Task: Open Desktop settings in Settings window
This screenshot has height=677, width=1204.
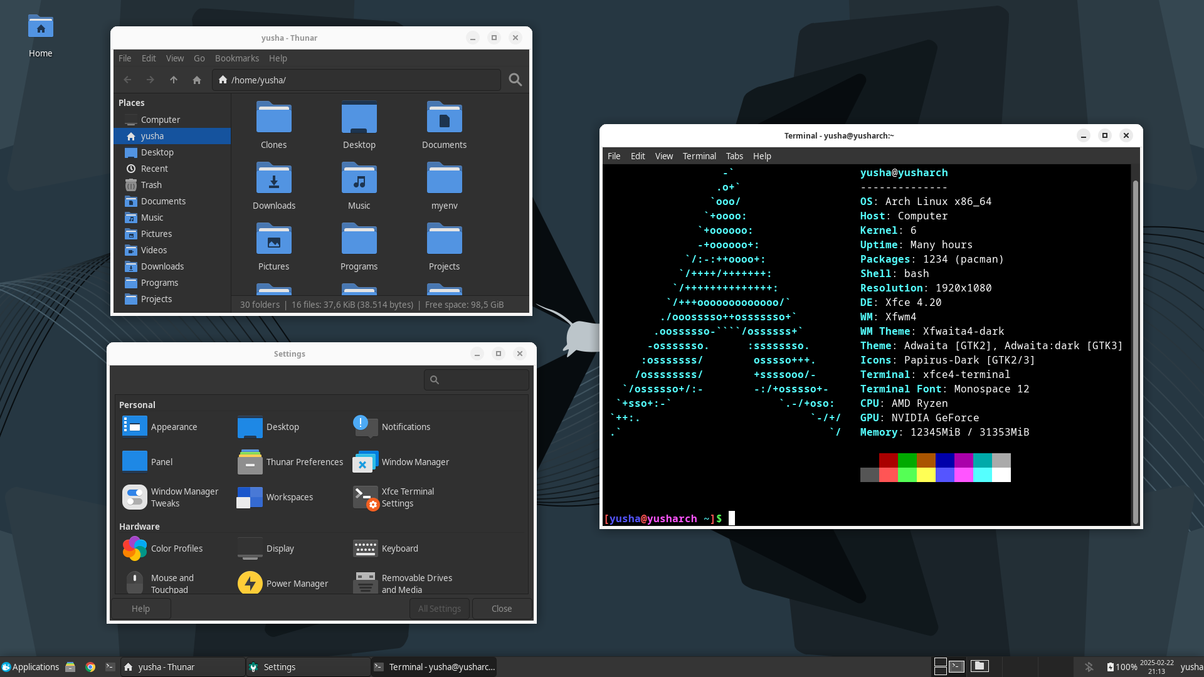Action: [268, 426]
